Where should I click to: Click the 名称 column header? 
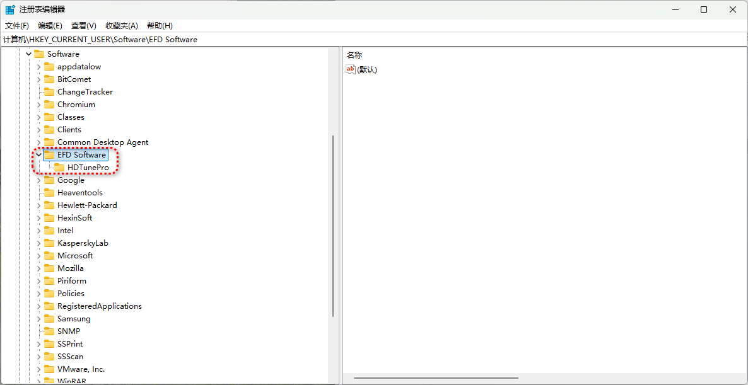click(x=354, y=55)
